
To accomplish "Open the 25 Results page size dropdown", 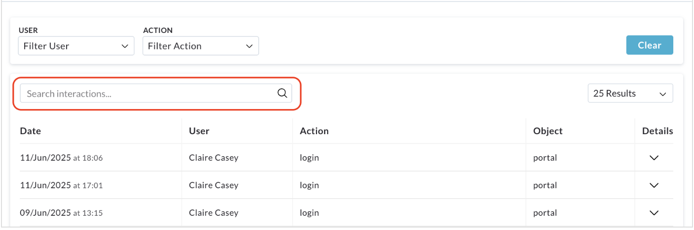I will coord(630,93).
